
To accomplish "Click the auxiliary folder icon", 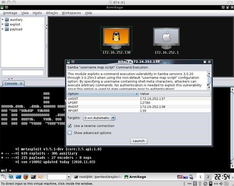I will tap(7, 19).
